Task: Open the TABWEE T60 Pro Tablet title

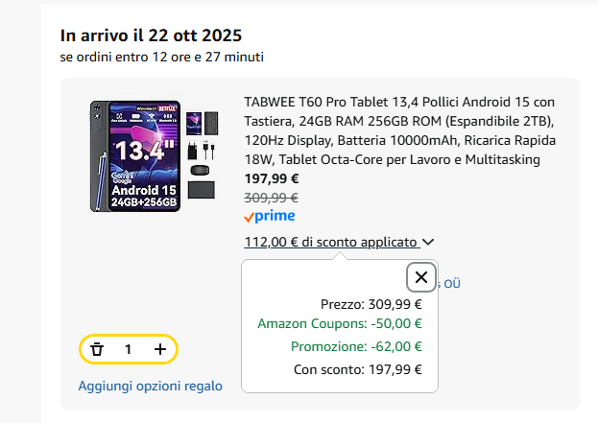Action: (x=399, y=129)
